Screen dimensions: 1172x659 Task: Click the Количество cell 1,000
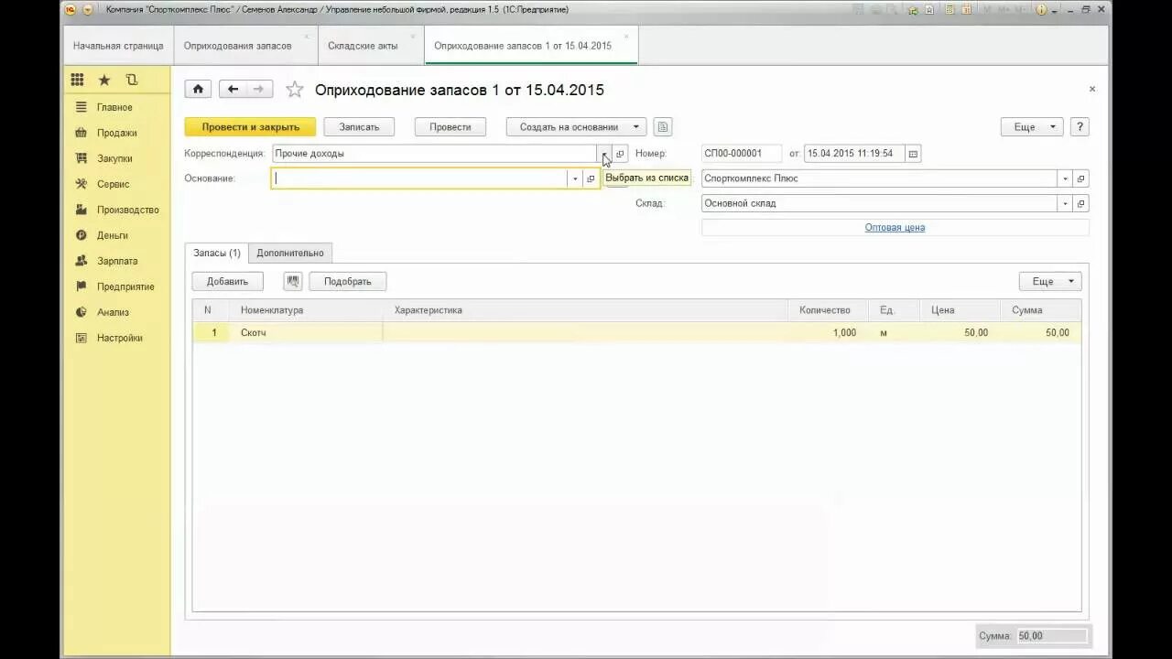point(828,332)
